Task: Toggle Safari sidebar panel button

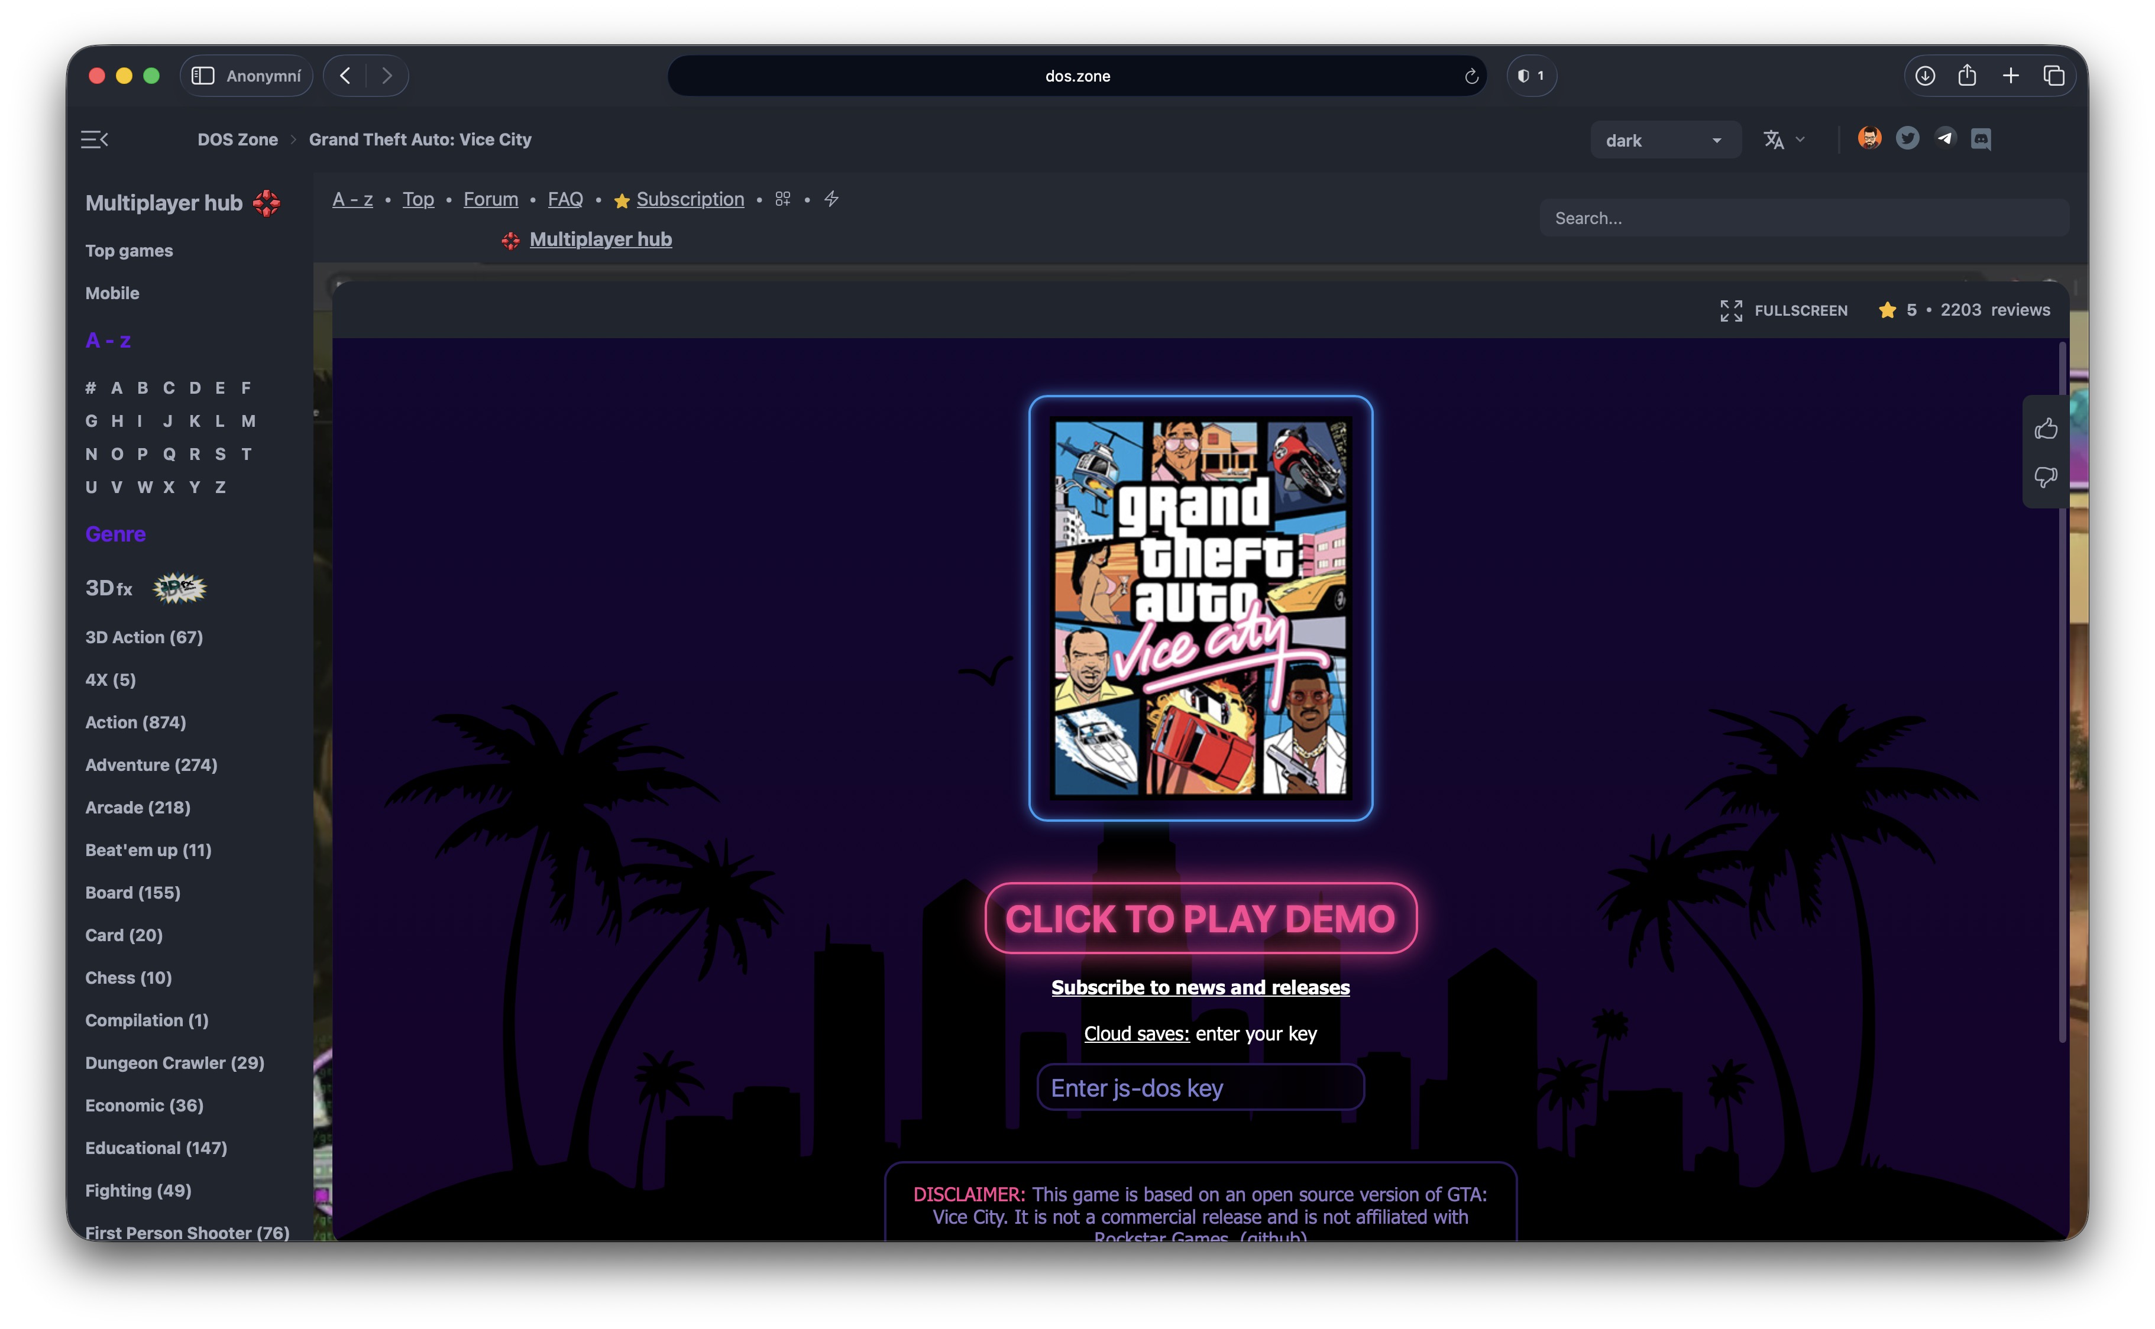Action: pyautogui.click(x=203, y=76)
